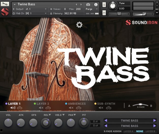The width and height of the screenshot is (159, 134).
Task: Unmute the Layer 2 speaker
Action: (x=41, y=108)
